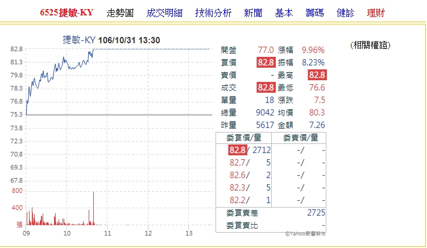Click the 400 volume axis label
This screenshot has width=427, height=248.
point(17,208)
